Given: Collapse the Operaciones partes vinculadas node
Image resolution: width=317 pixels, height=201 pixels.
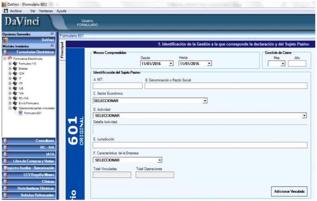Looking at the screenshot, I should (x=10, y=108).
